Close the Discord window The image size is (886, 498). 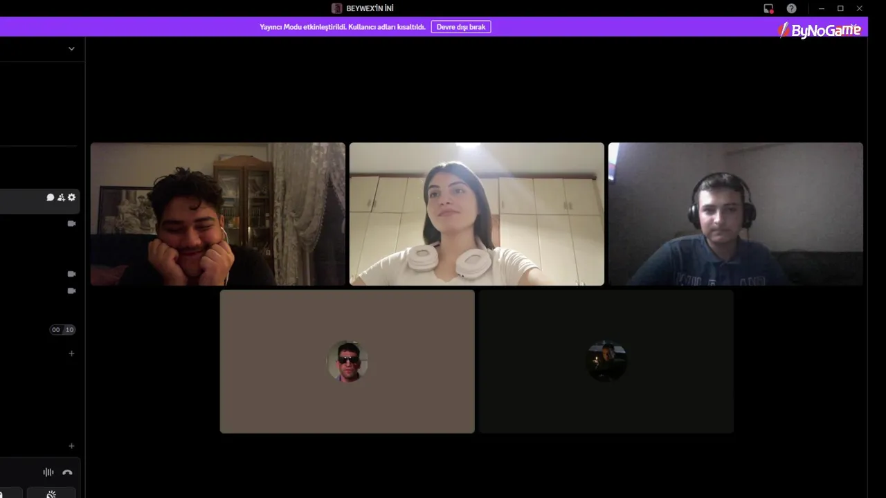pos(860,8)
